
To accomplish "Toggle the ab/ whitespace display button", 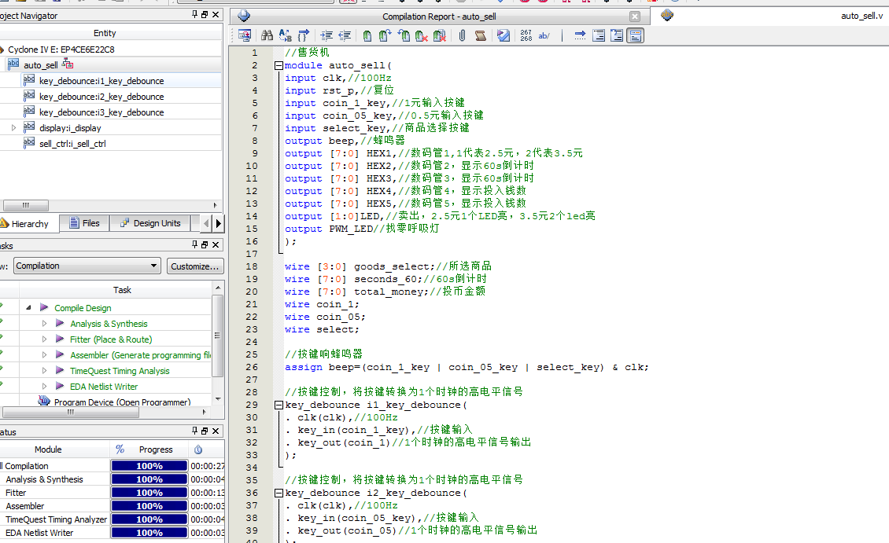I will coord(544,35).
